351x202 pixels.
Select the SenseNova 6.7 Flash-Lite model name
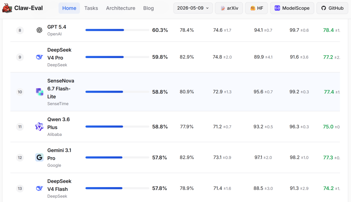pyautogui.click(x=61, y=89)
